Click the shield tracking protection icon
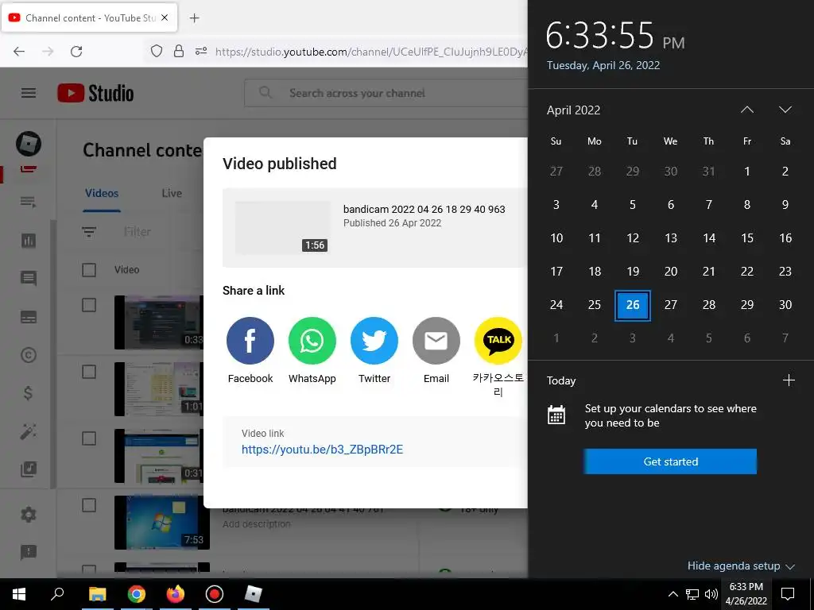The image size is (814, 610). 157,51
